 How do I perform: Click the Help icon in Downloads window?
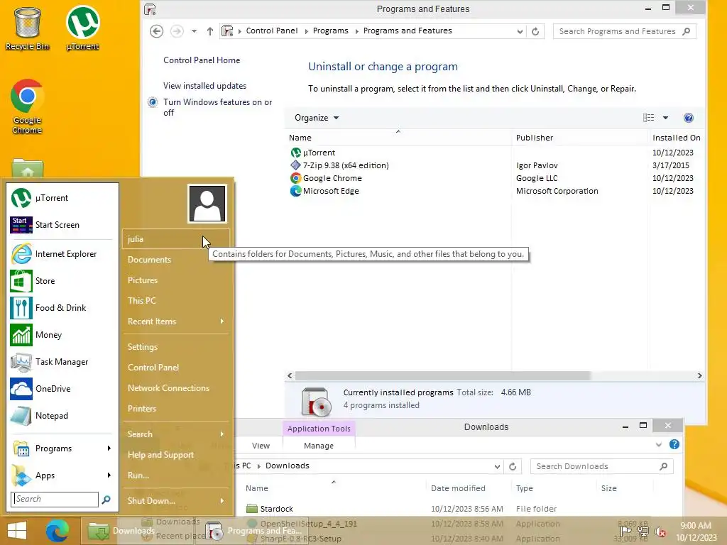(x=674, y=444)
